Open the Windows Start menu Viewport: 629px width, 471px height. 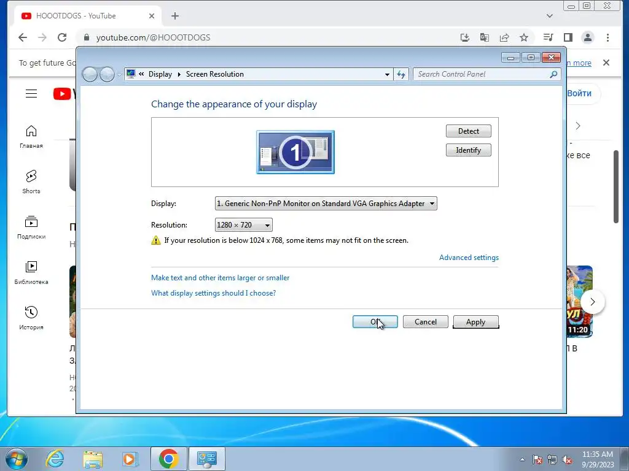(16, 459)
